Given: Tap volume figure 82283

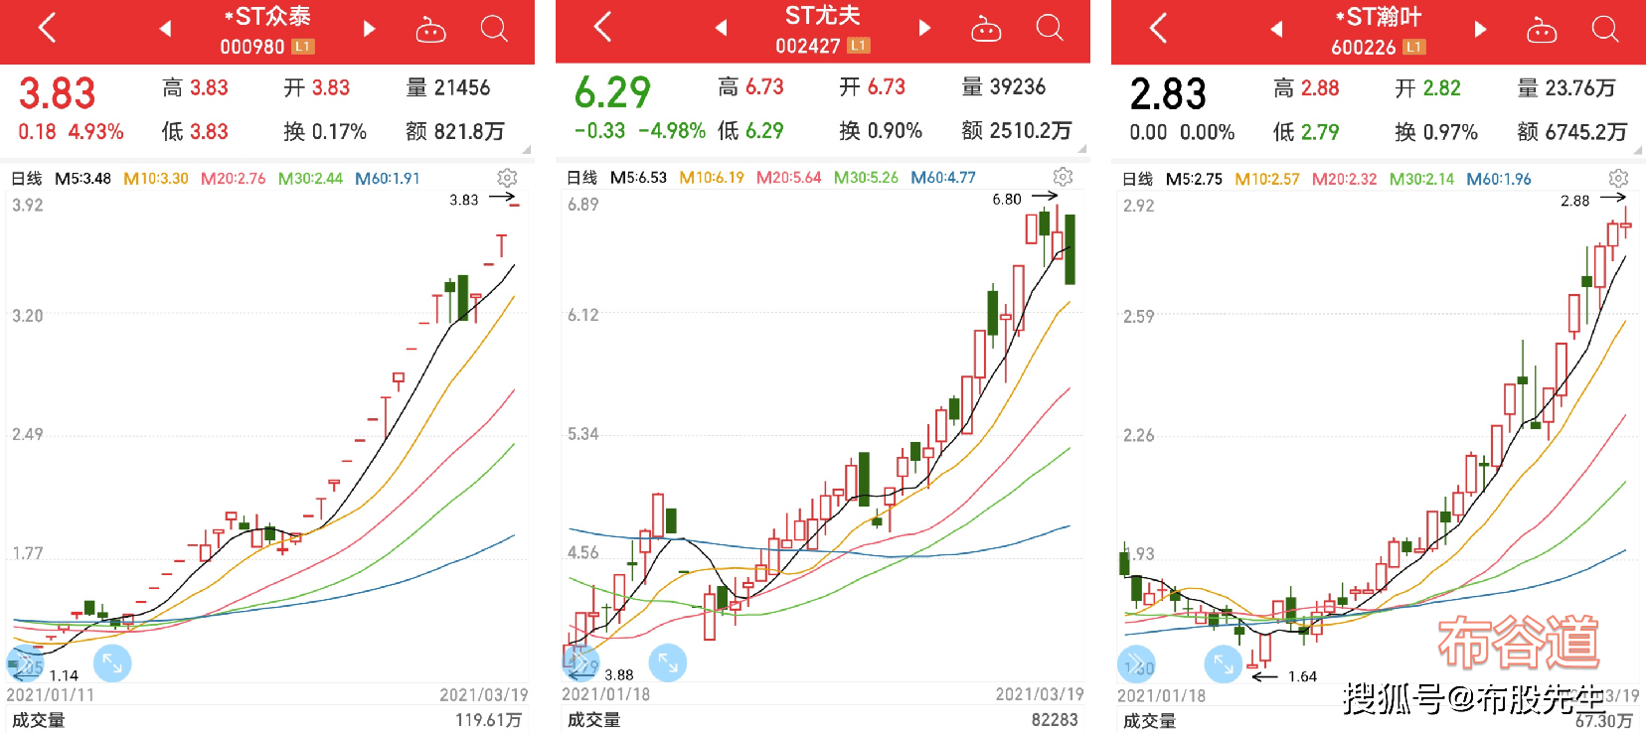Looking at the screenshot, I should point(1055,719).
